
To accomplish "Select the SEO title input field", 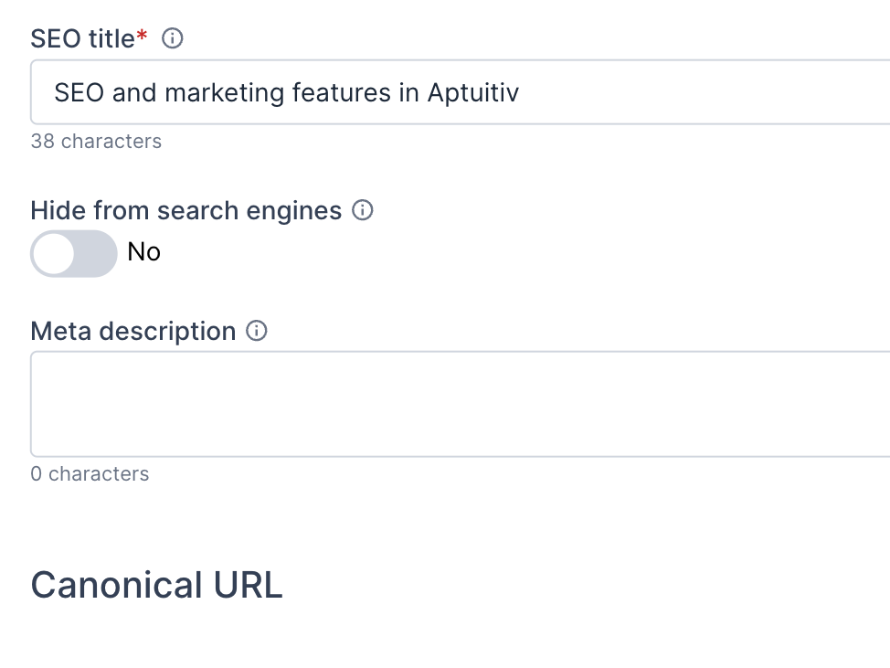I will 366,91.
